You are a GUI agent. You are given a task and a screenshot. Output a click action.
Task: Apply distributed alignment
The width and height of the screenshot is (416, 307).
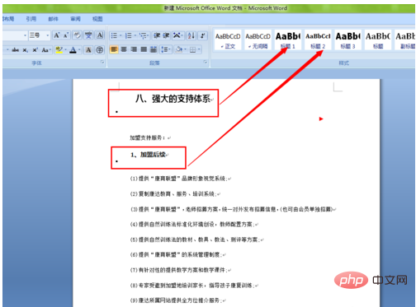[154, 49]
